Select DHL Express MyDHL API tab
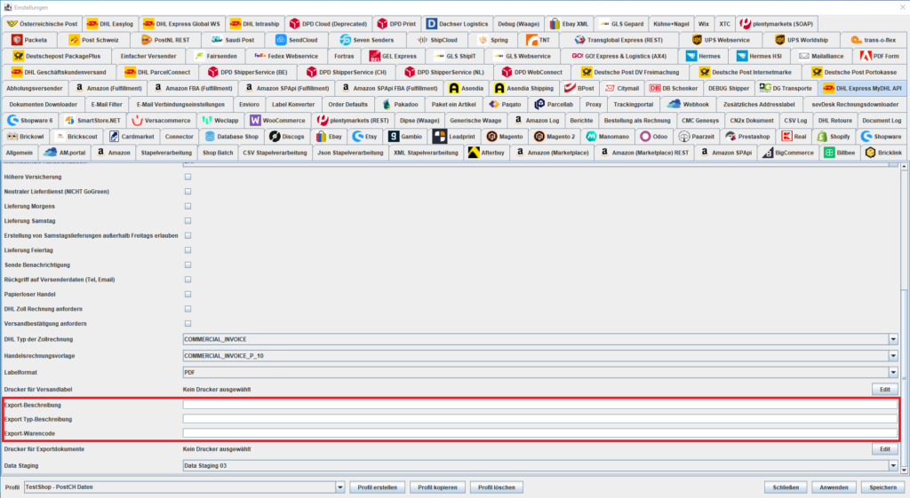 click(863, 88)
